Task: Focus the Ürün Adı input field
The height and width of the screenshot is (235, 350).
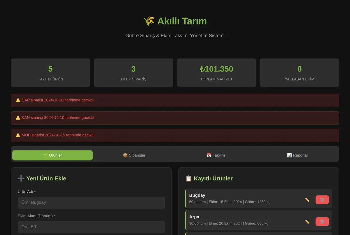Action: (x=91, y=203)
